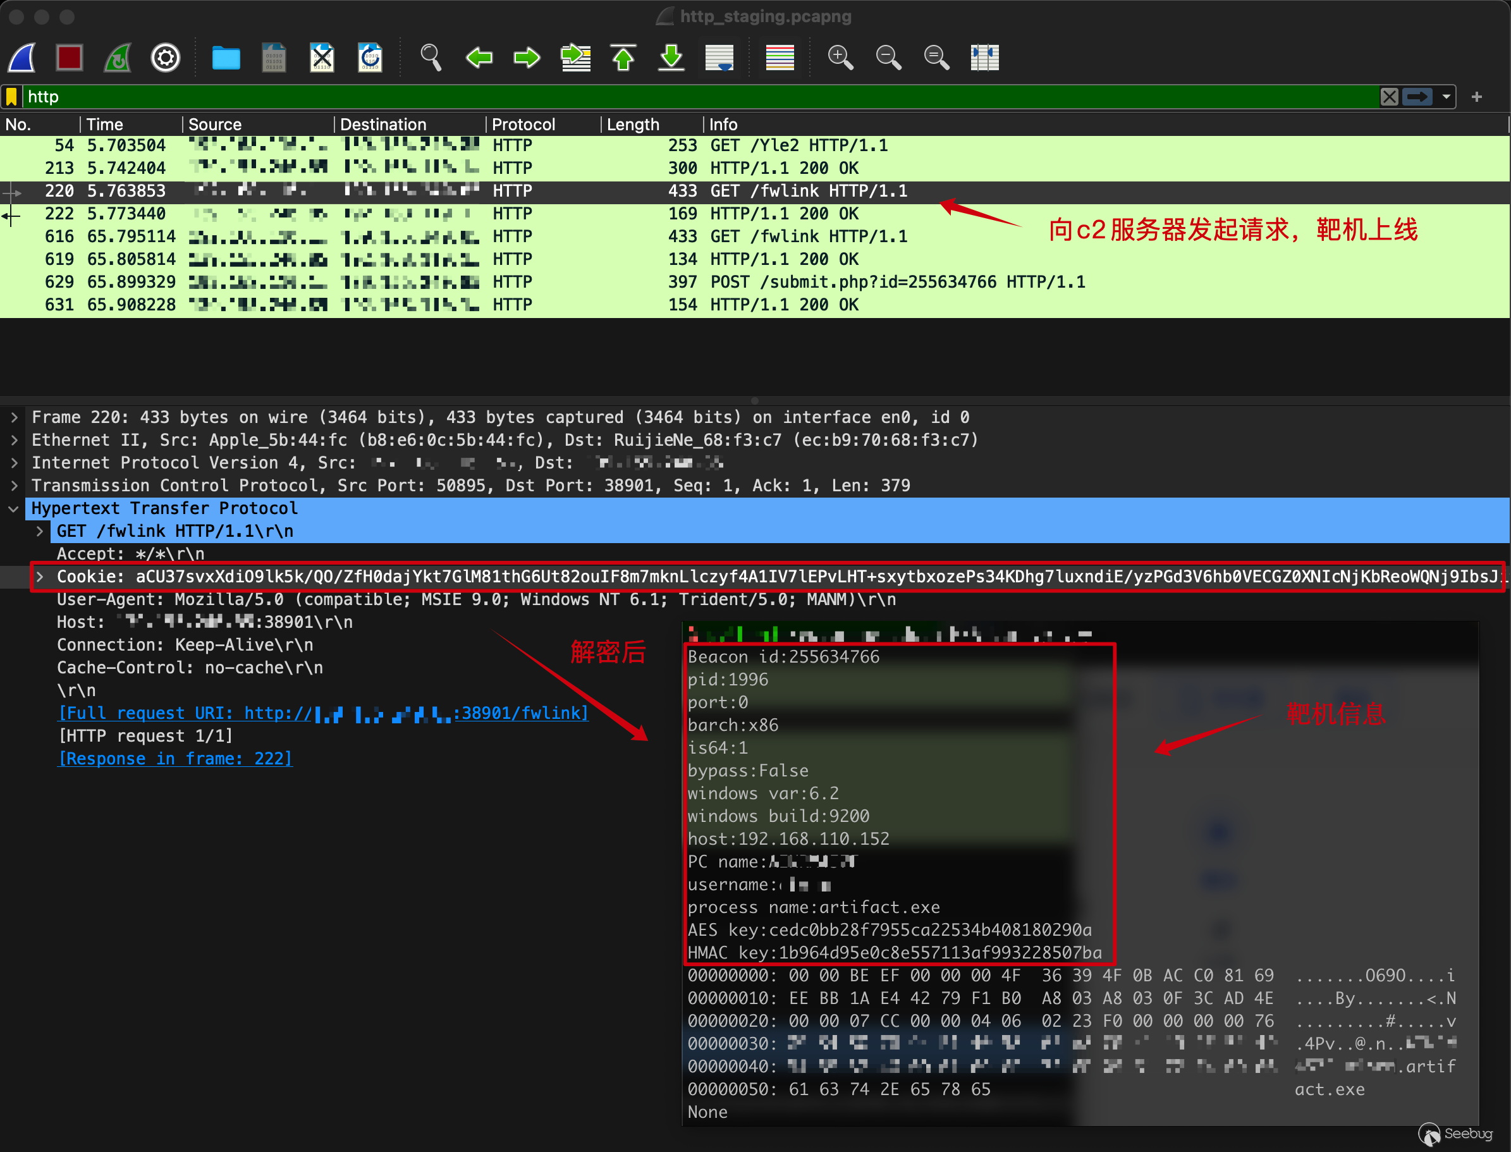Click the find packet magnifier icon
This screenshot has width=1511, height=1152.
click(x=431, y=58)
